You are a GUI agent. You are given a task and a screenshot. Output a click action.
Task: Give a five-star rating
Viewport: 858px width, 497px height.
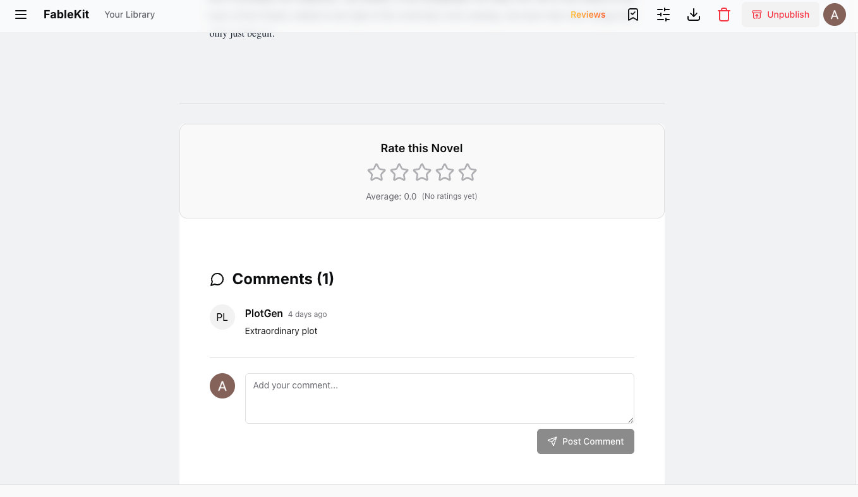point(468,172)
